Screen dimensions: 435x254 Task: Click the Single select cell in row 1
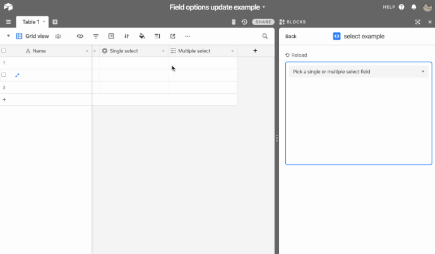tap(134, 63)
